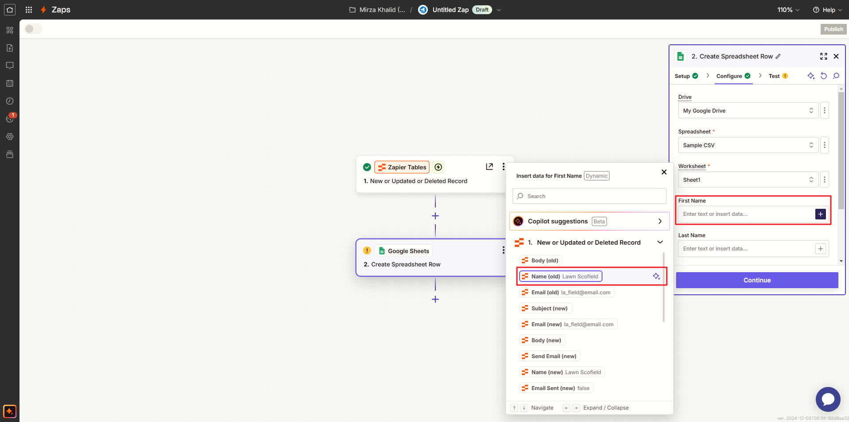Click the Continue button

pyautogui.click(x=757, y=280)
